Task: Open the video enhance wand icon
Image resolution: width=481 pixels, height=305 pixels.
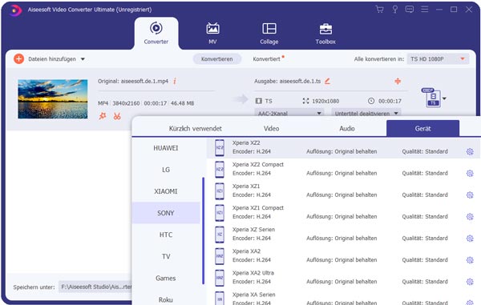Action: [x=103, y=116]
